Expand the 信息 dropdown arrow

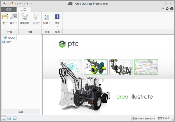(x=57, y=26)
